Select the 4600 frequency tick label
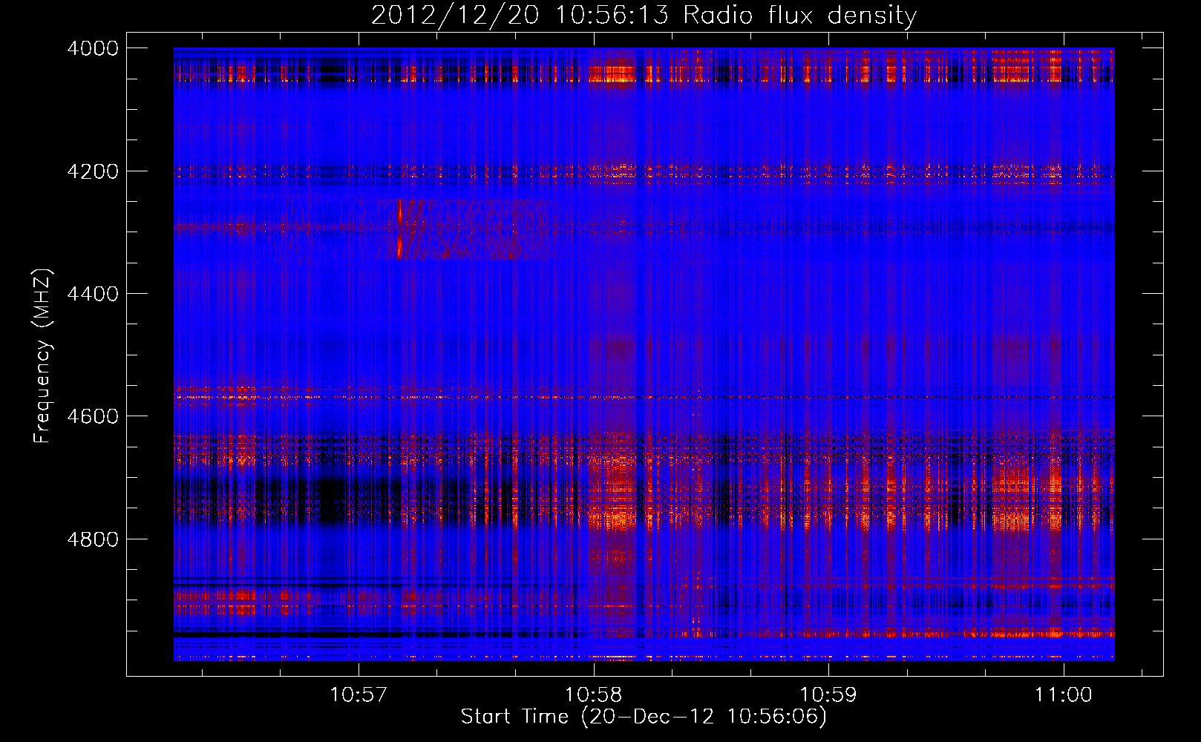Viewport: 1201px width, 742px height. pyautogui.click(x=93, y=416)
